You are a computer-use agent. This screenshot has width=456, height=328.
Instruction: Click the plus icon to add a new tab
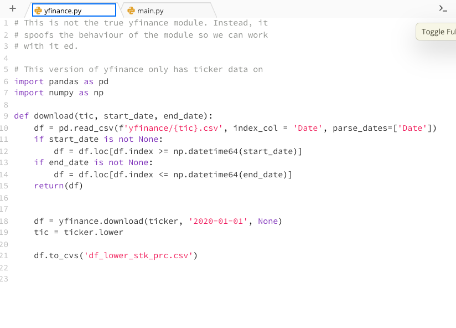pos(12,9)
